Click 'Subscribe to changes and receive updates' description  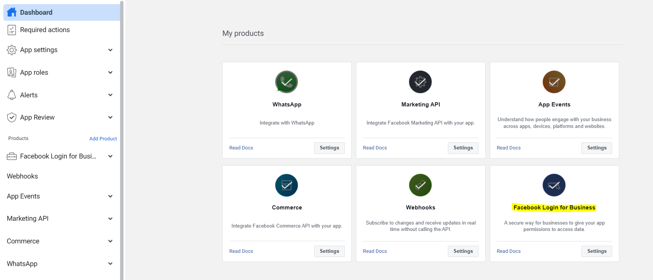pyautogui.click(x=421, y=226)
